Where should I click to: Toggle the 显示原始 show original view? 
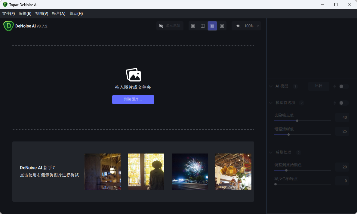170,26
